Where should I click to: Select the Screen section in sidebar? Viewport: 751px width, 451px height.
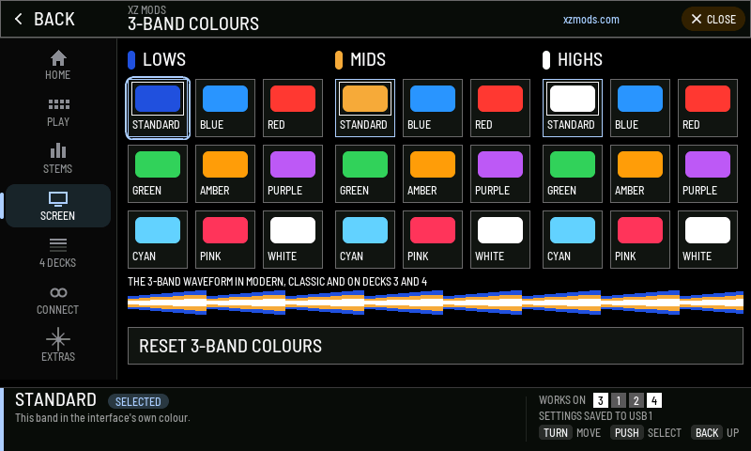pos(58,206)
